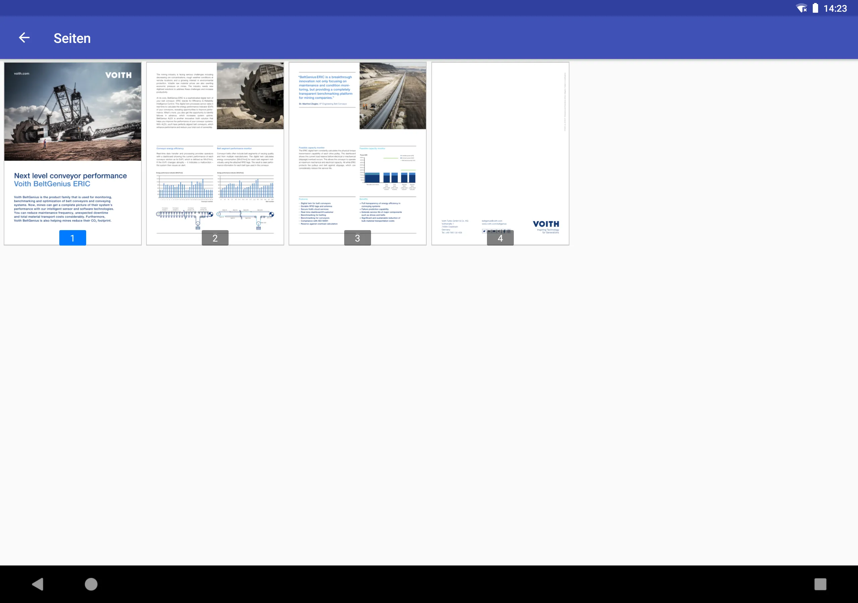Click the back arrow navigation icon
This screenshot has width=858, height=603.
(x=23, y=37)
